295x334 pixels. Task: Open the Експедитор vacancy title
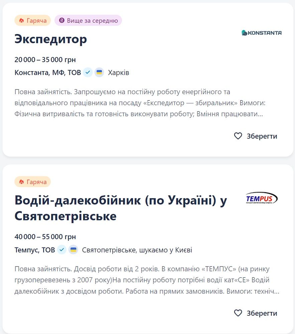[50, 39]
